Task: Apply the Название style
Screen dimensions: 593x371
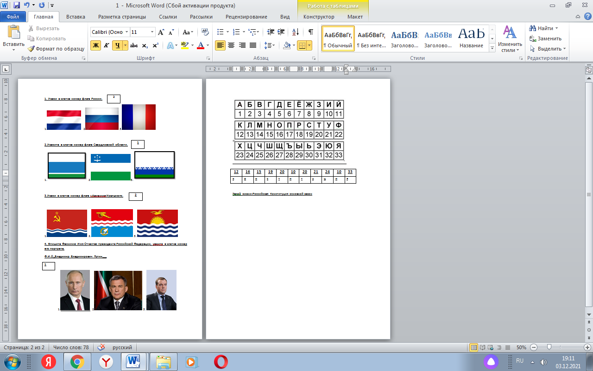Action: coord(471,38)
